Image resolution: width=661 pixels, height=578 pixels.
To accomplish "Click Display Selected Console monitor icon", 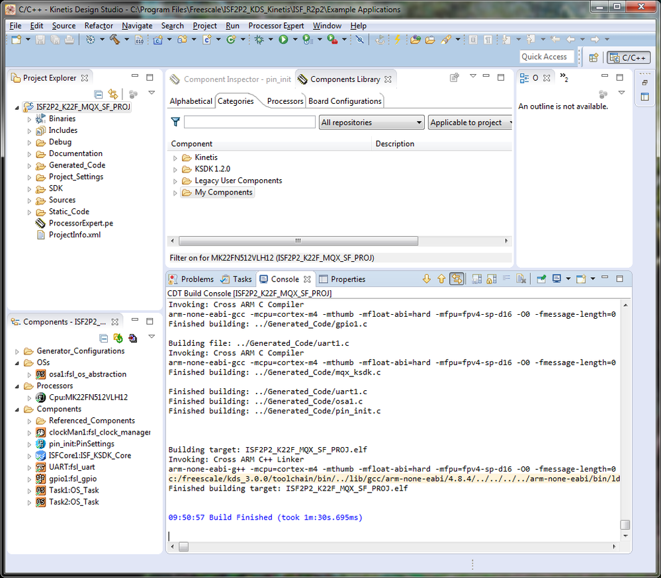I will point(557,279).
